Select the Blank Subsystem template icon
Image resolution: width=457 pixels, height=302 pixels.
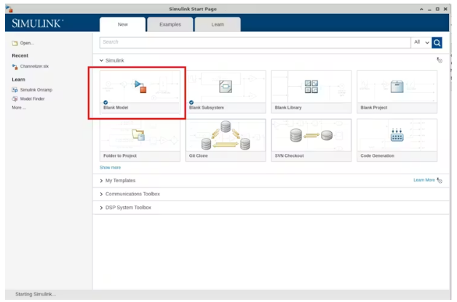(x=225, y=87)
